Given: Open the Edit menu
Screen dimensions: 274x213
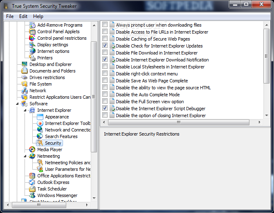Looking at the screenshot, I should [x=23, y=16].
